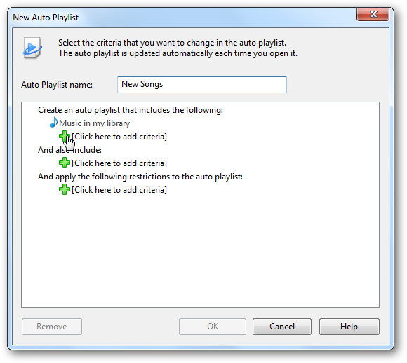Click the Cancel button
Image resolution: width=407 pixels, height=363 pixels.
(x=282, y=327)
